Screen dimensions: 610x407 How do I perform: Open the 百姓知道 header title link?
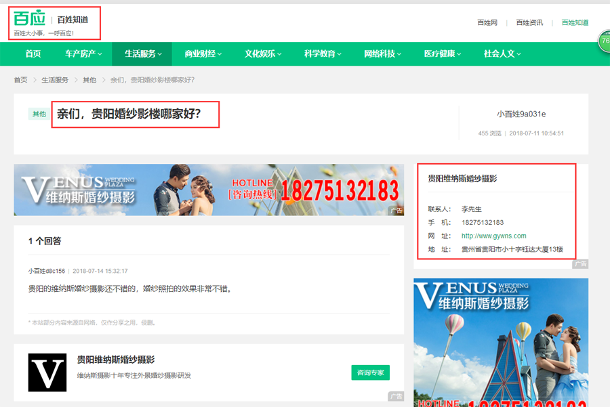click(x=73, y=20)
